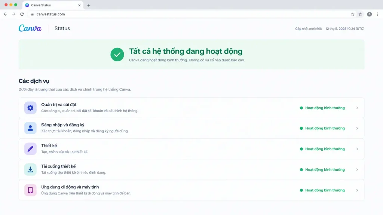Bookmark this page with the outlined star
Image resolution: width=383 pixels, height=215 pixels.
coord(353,14)
